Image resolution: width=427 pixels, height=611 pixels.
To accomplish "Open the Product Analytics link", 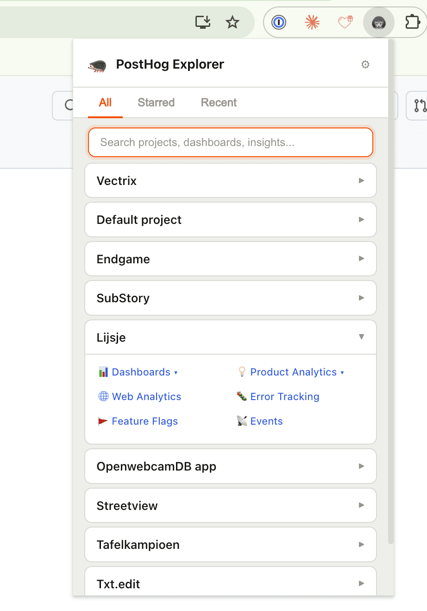I will pyautogui.click(x=294, y=372).
